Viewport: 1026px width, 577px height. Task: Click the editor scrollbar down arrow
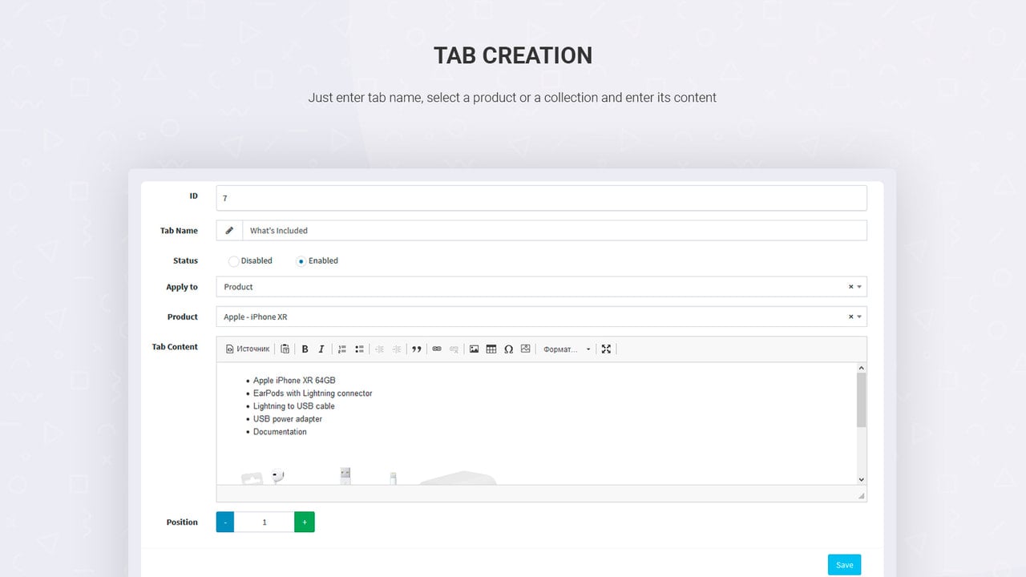click(x=862, y=479)
